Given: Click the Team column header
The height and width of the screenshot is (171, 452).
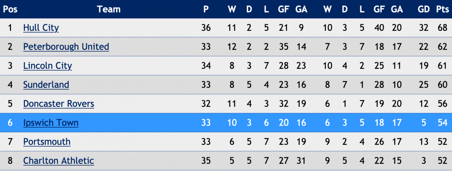Looking at the screenshot, I should pos(109,9).
